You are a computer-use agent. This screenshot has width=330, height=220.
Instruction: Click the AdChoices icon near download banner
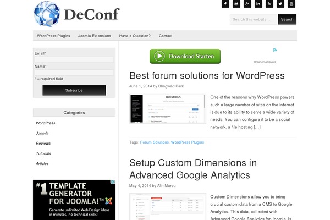[275, 50]
